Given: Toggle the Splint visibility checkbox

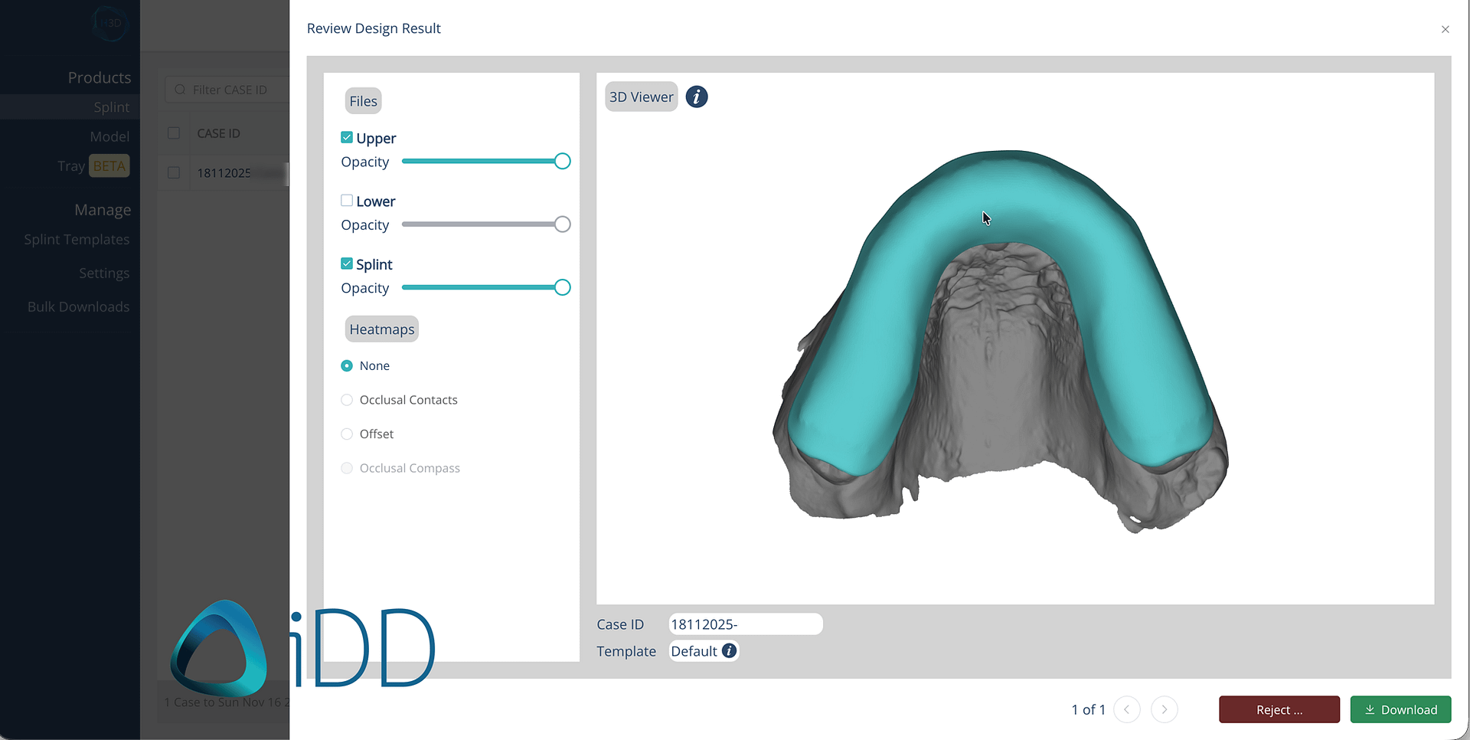Looking at the screenshot, I should (347, 264).
